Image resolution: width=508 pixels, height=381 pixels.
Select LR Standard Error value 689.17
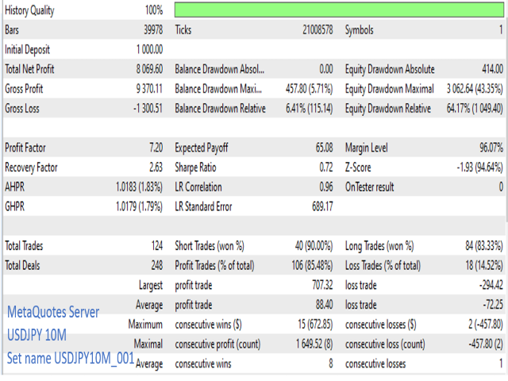322,206
